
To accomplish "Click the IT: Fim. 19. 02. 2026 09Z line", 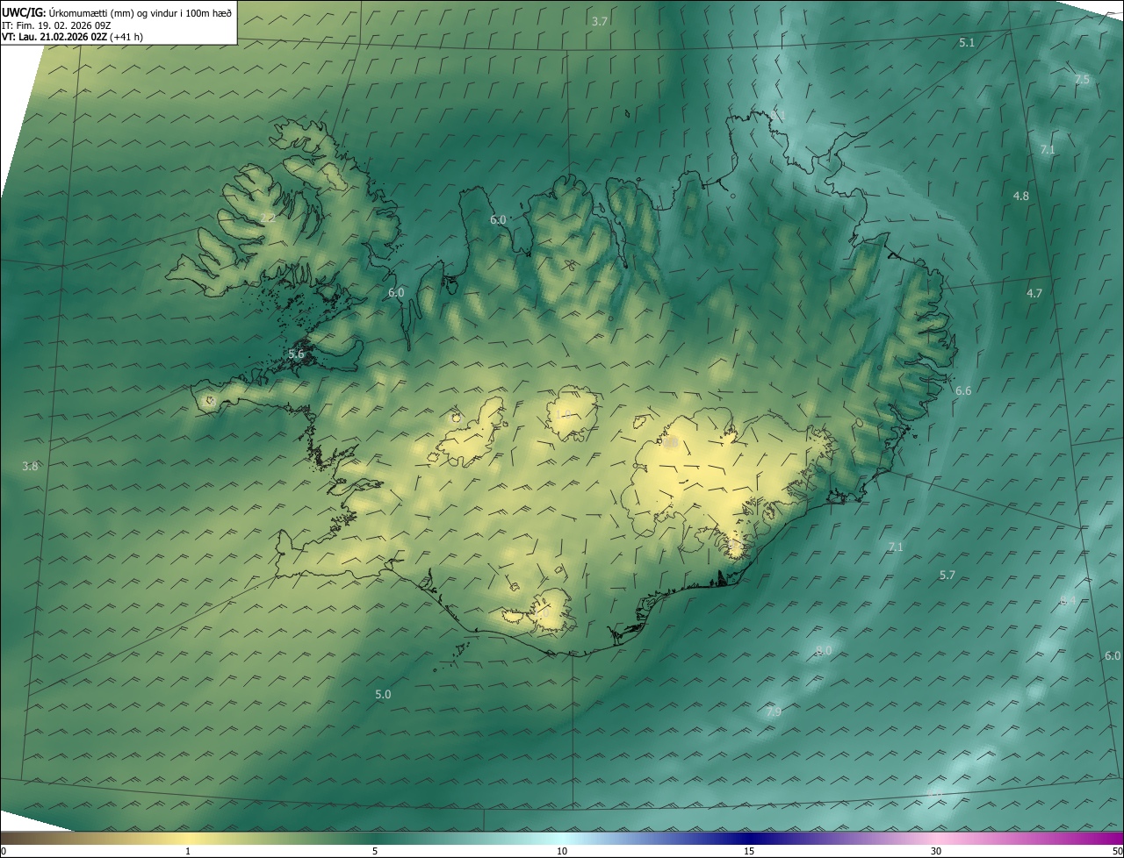I will click(56, 25).
